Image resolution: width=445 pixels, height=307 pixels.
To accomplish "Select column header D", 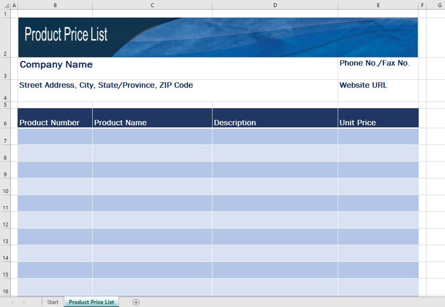I will pyautogui.click(x=275, y=5).
